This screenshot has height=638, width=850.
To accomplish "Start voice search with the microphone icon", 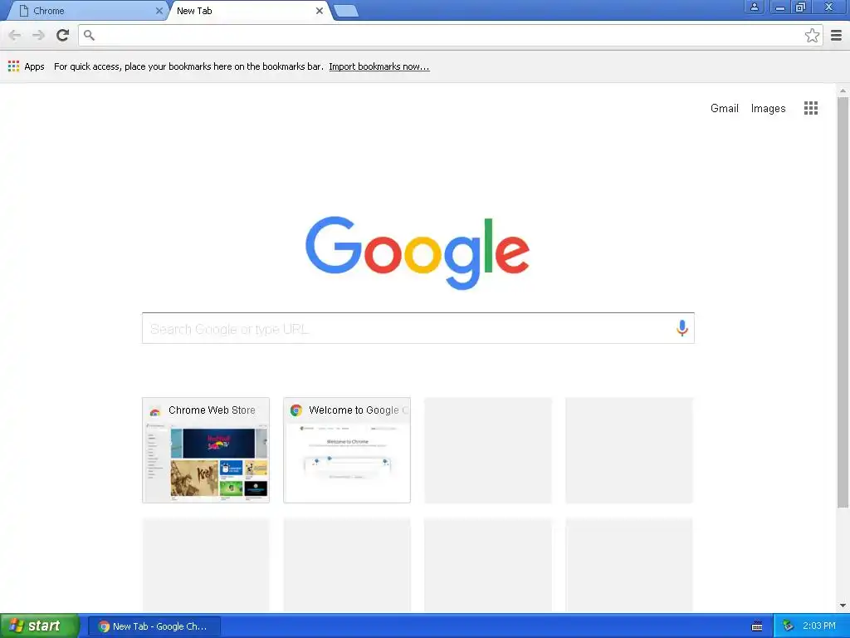I will tap(682, 327).
